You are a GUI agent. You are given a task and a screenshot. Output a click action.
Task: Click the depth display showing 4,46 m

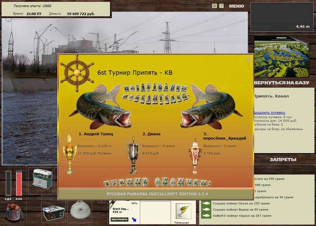tap(282, 17)
